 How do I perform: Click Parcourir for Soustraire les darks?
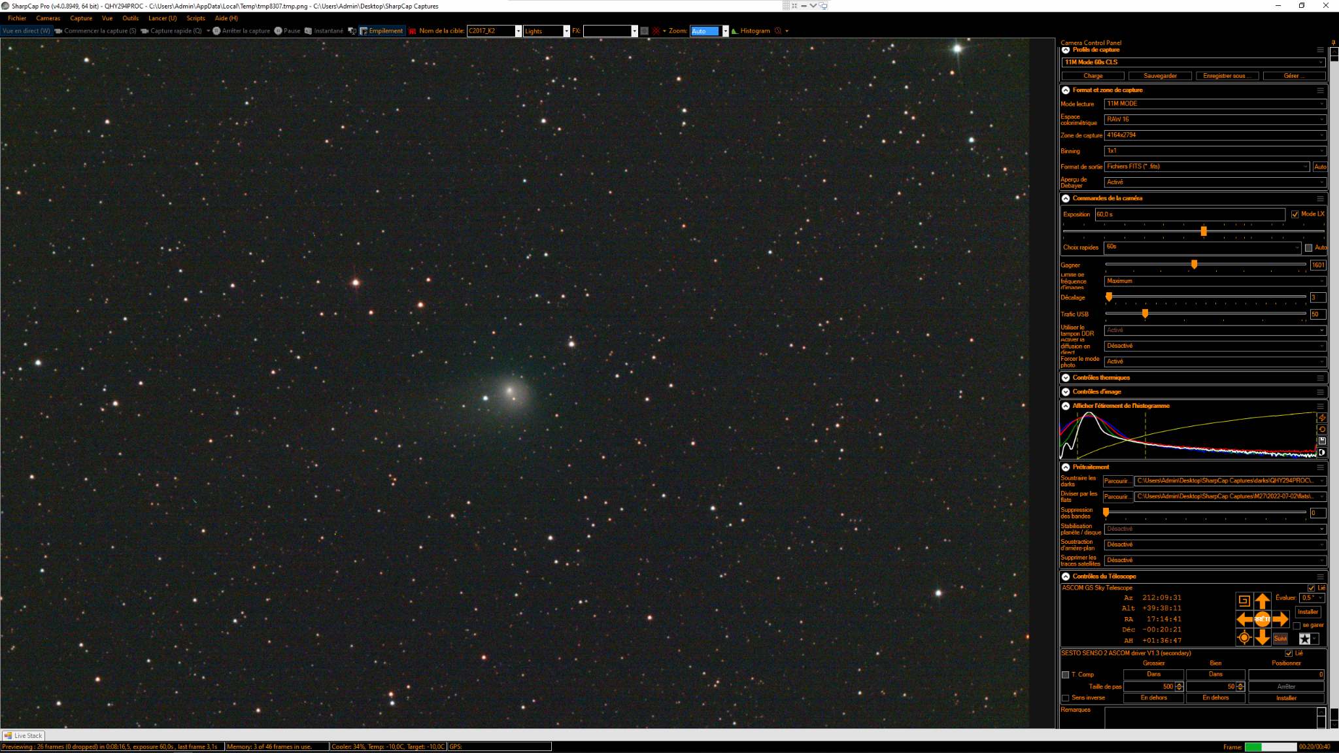[x=1116, y=481]
